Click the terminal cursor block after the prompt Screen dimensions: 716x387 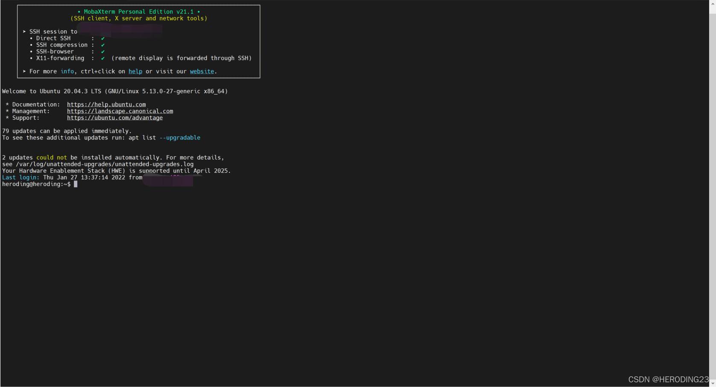pyautogui.click(x=76, y=184)
